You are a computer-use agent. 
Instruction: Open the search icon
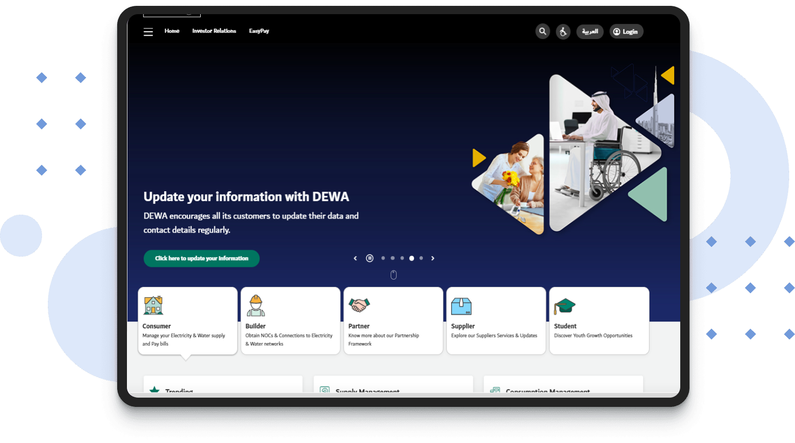[543, 31]
